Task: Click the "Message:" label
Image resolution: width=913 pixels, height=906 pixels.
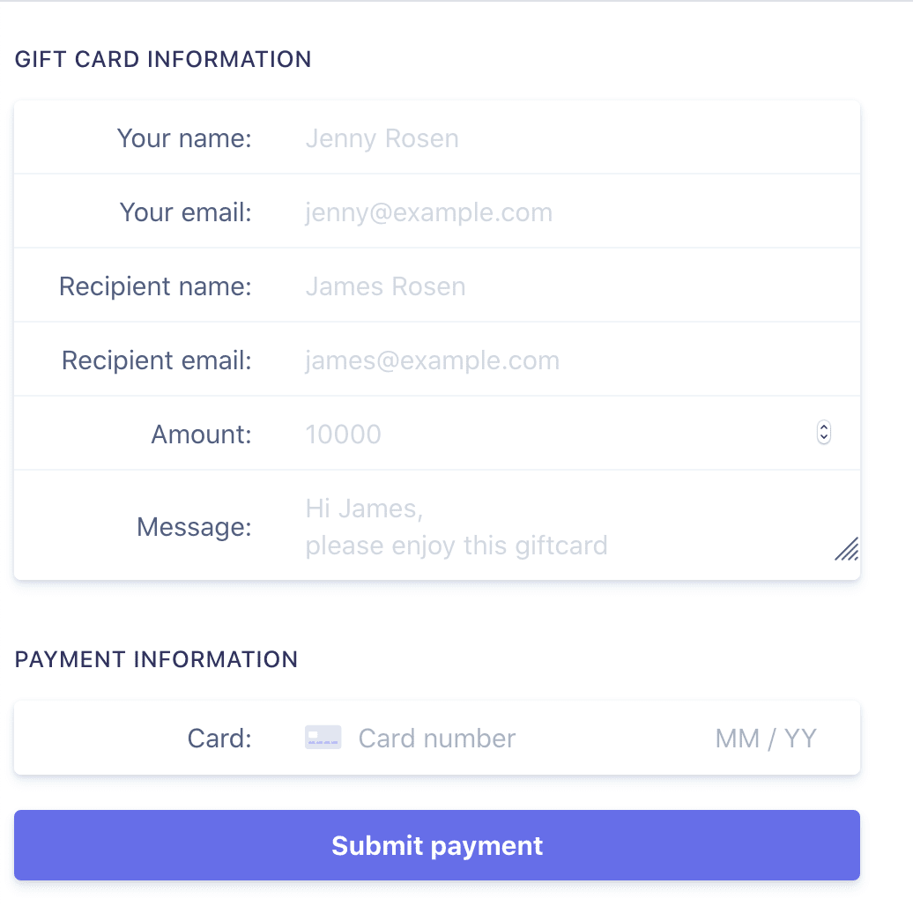Action: pyautogui.click(x=194, y=527)
